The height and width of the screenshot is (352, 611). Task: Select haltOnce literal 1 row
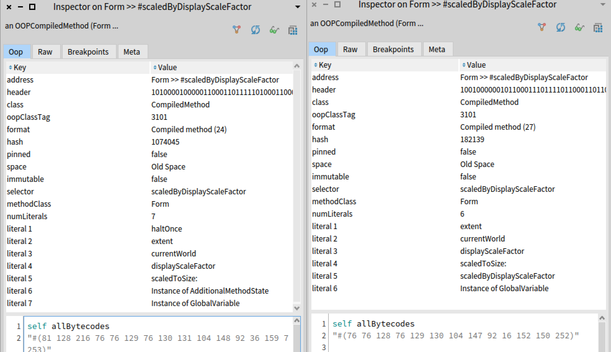coord(167,229)
